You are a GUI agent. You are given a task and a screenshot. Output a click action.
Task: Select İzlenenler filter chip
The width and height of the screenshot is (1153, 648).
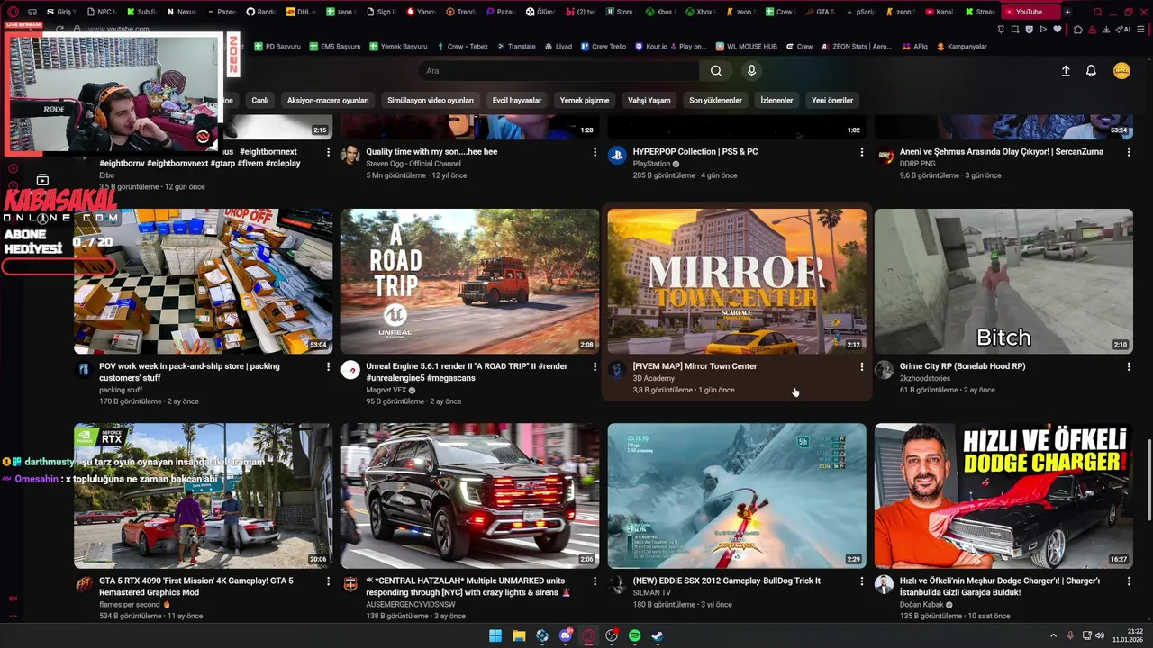tap(776, 100)
